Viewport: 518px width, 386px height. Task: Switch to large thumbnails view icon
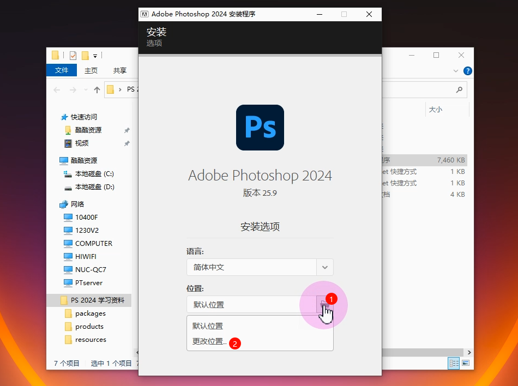(x=466, y=363)
